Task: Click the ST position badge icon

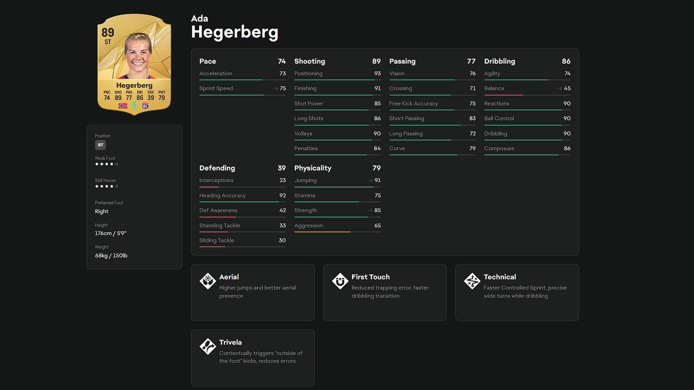Action: pos(100,145)
